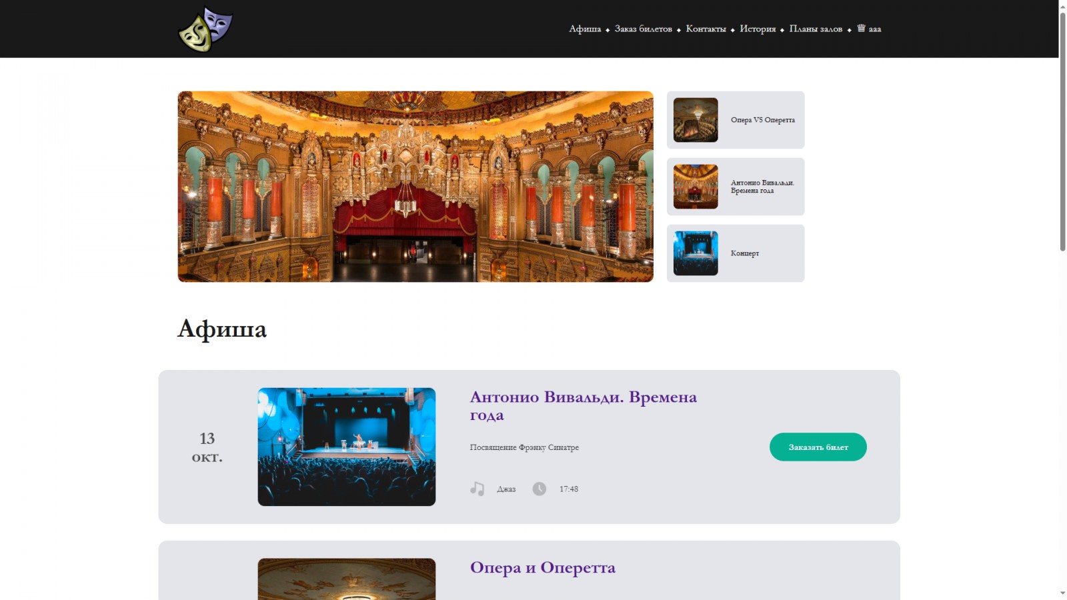The image size is (1067, 600).
Task: Click the page vertical scrollbar thumb
Action: tap(1063, 131)
